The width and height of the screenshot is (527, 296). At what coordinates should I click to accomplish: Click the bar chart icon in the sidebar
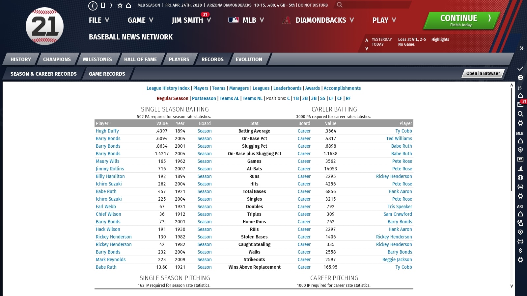[x=520, y=168]
